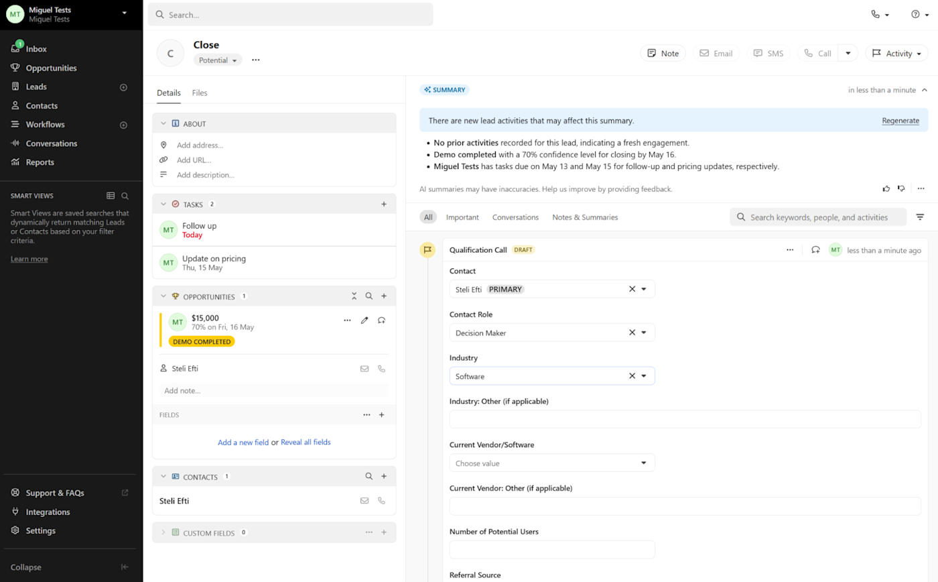Click the Number of Potential Users field
938x582 pixels.
click(x=552, y=550)
